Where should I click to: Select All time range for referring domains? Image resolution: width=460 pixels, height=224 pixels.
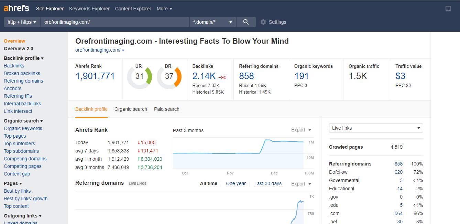[x=209, y=183]
